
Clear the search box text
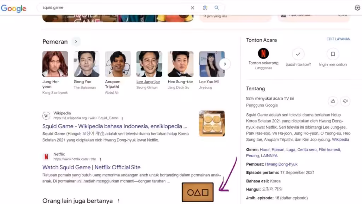tap(192, 8)
